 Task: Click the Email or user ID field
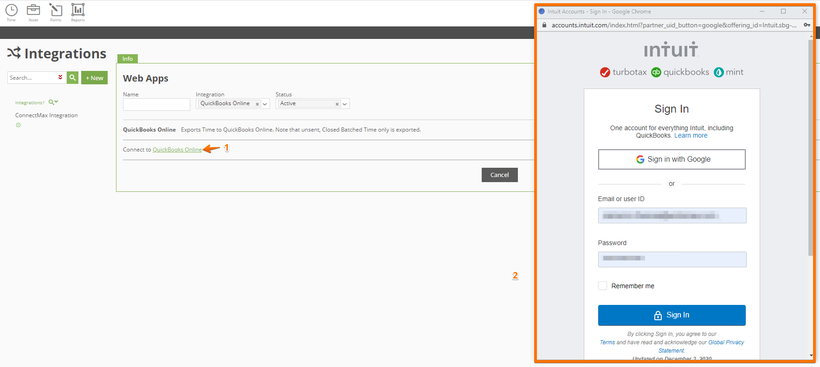point(672,215)
